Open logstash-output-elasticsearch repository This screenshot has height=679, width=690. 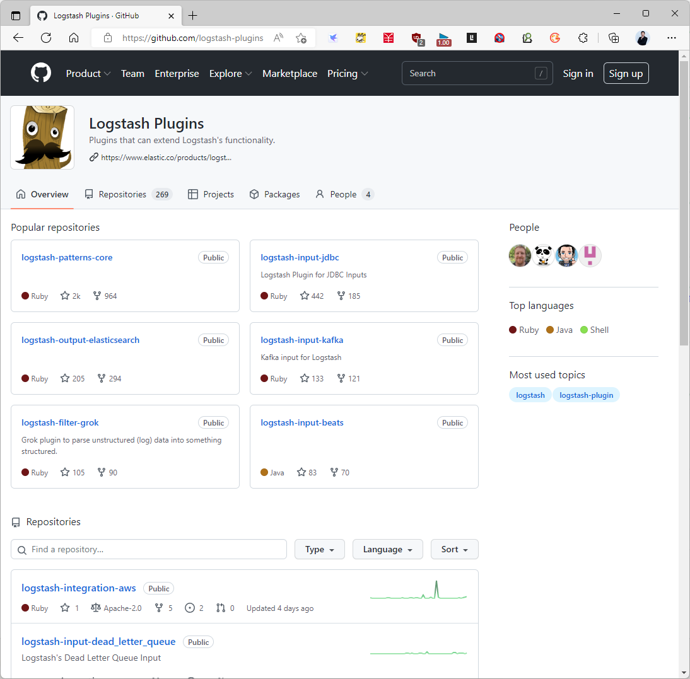[x=81, y=340]
